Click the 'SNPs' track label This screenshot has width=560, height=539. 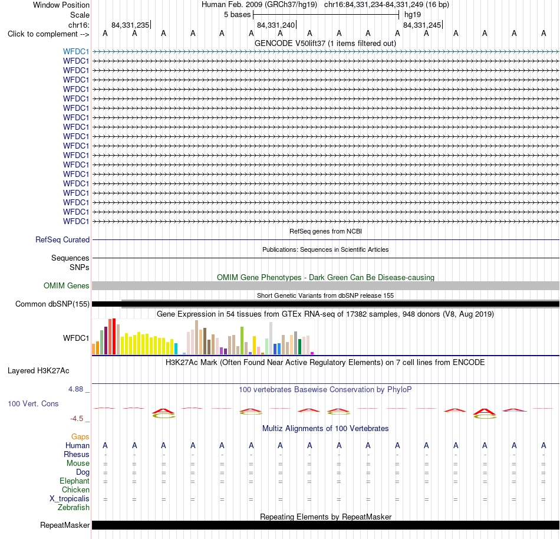click(80, 267)
